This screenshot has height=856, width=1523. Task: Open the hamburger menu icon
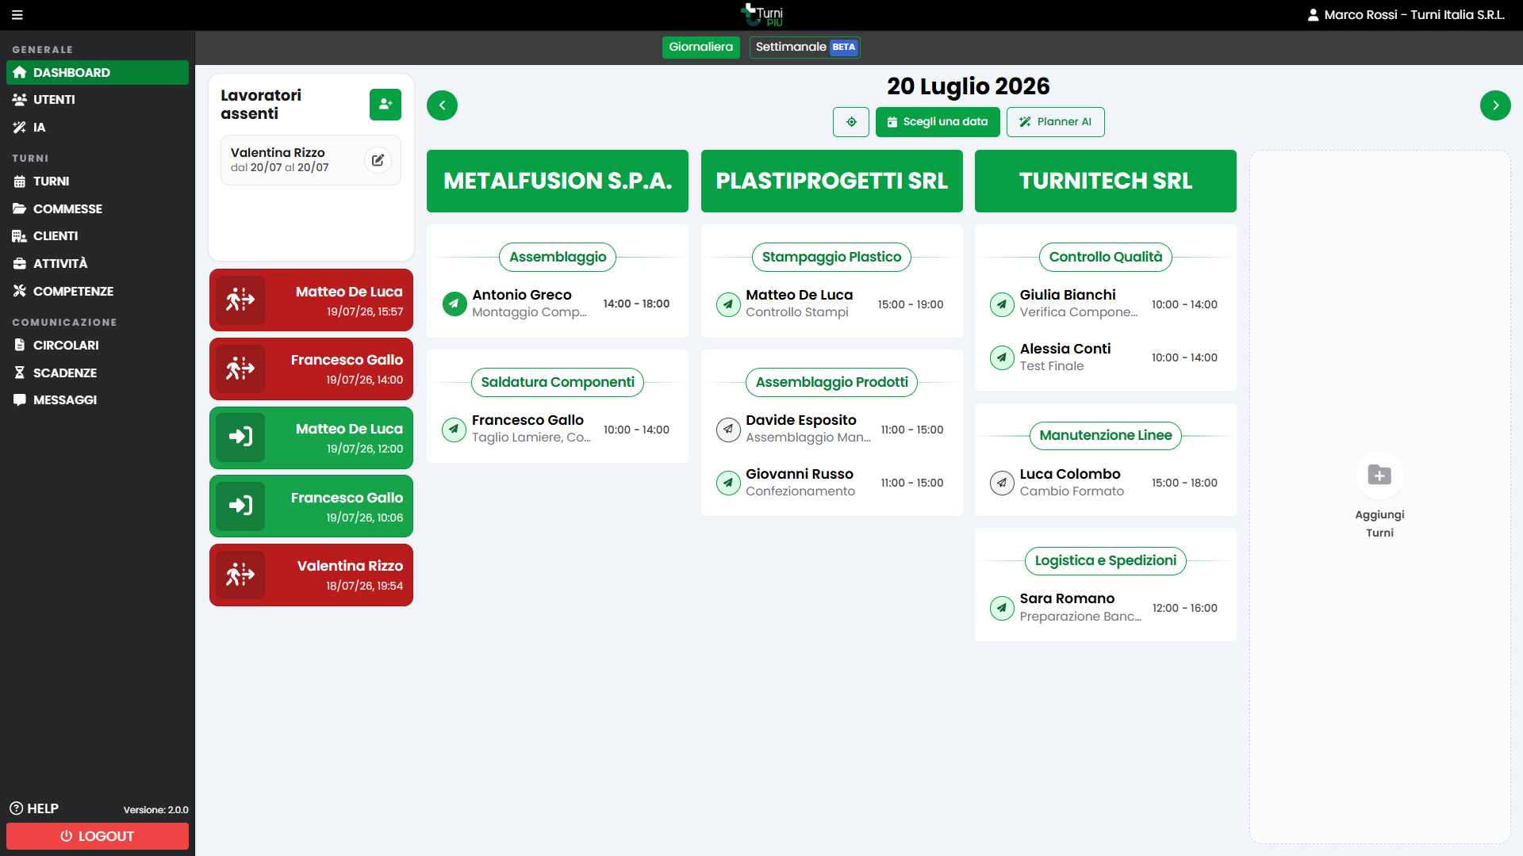17,15
